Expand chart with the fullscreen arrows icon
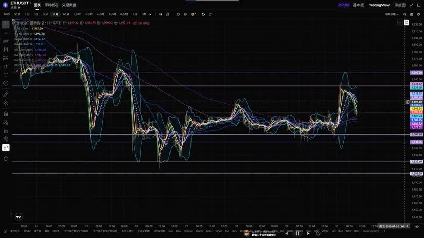 click(x=412, y=5)
